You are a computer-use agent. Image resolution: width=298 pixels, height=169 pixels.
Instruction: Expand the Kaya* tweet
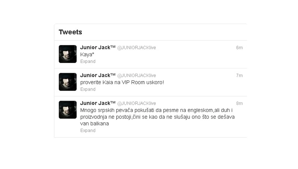[88, 61]
